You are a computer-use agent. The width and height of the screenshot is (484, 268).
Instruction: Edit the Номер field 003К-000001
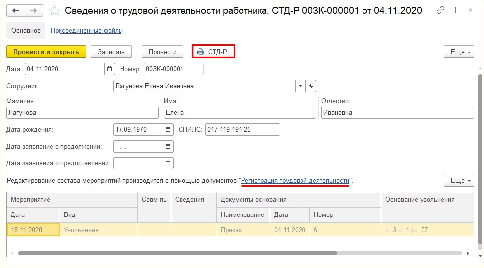pos(174,69)
